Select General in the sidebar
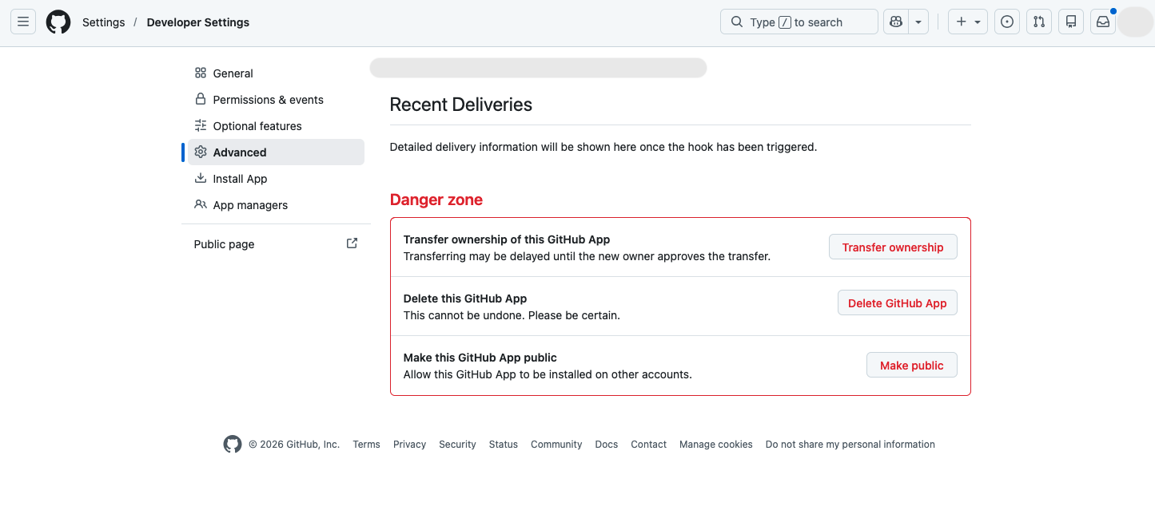The height and width of the screenshot is (522, 1155). pos(276,73)
